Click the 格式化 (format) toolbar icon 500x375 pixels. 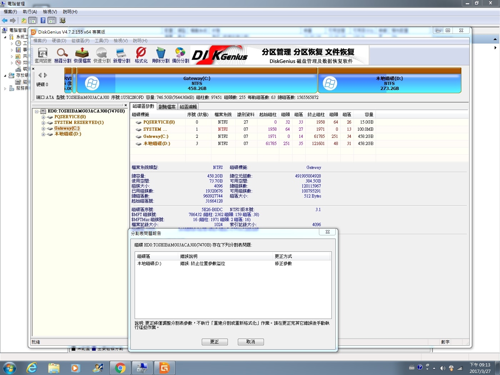coord(141,55)
